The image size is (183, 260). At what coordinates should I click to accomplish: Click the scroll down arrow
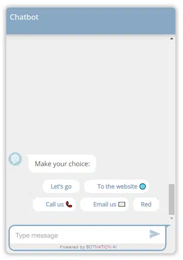point(171,218)
